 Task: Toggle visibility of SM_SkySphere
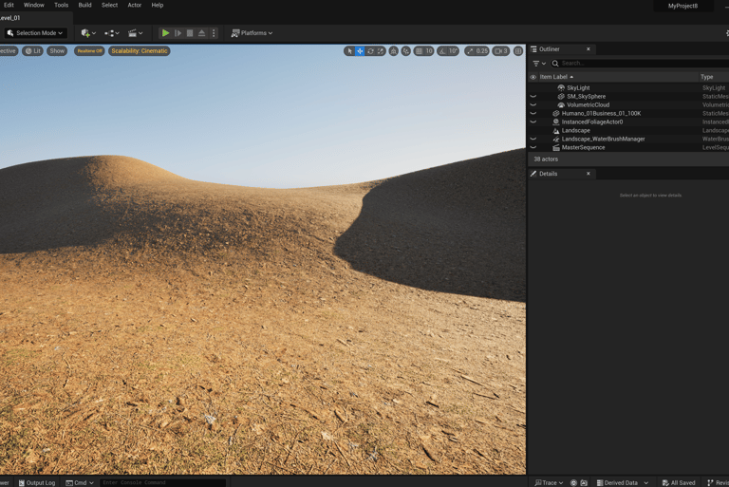pyautogui.click(x=533, y=96)
